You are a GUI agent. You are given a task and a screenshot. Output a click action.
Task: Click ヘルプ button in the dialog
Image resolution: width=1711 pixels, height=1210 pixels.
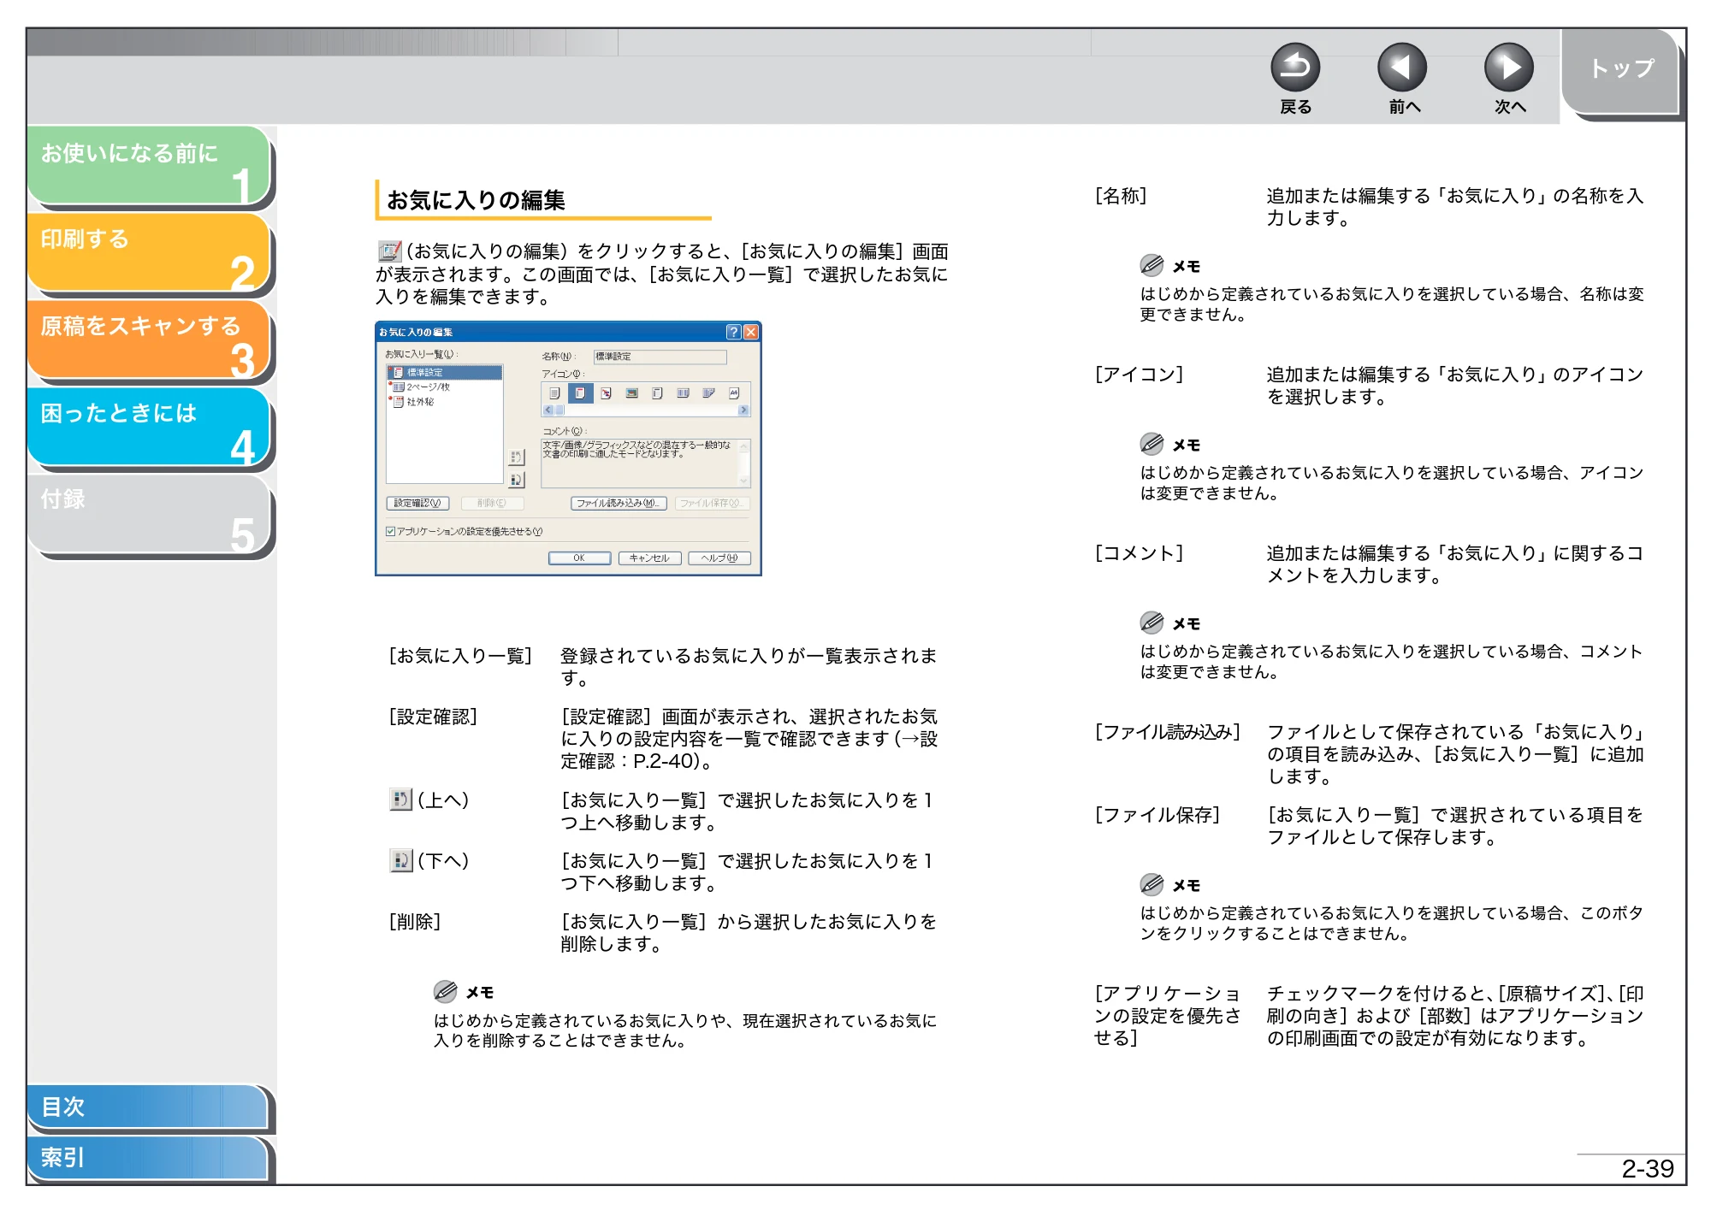(x=719, y=558)
